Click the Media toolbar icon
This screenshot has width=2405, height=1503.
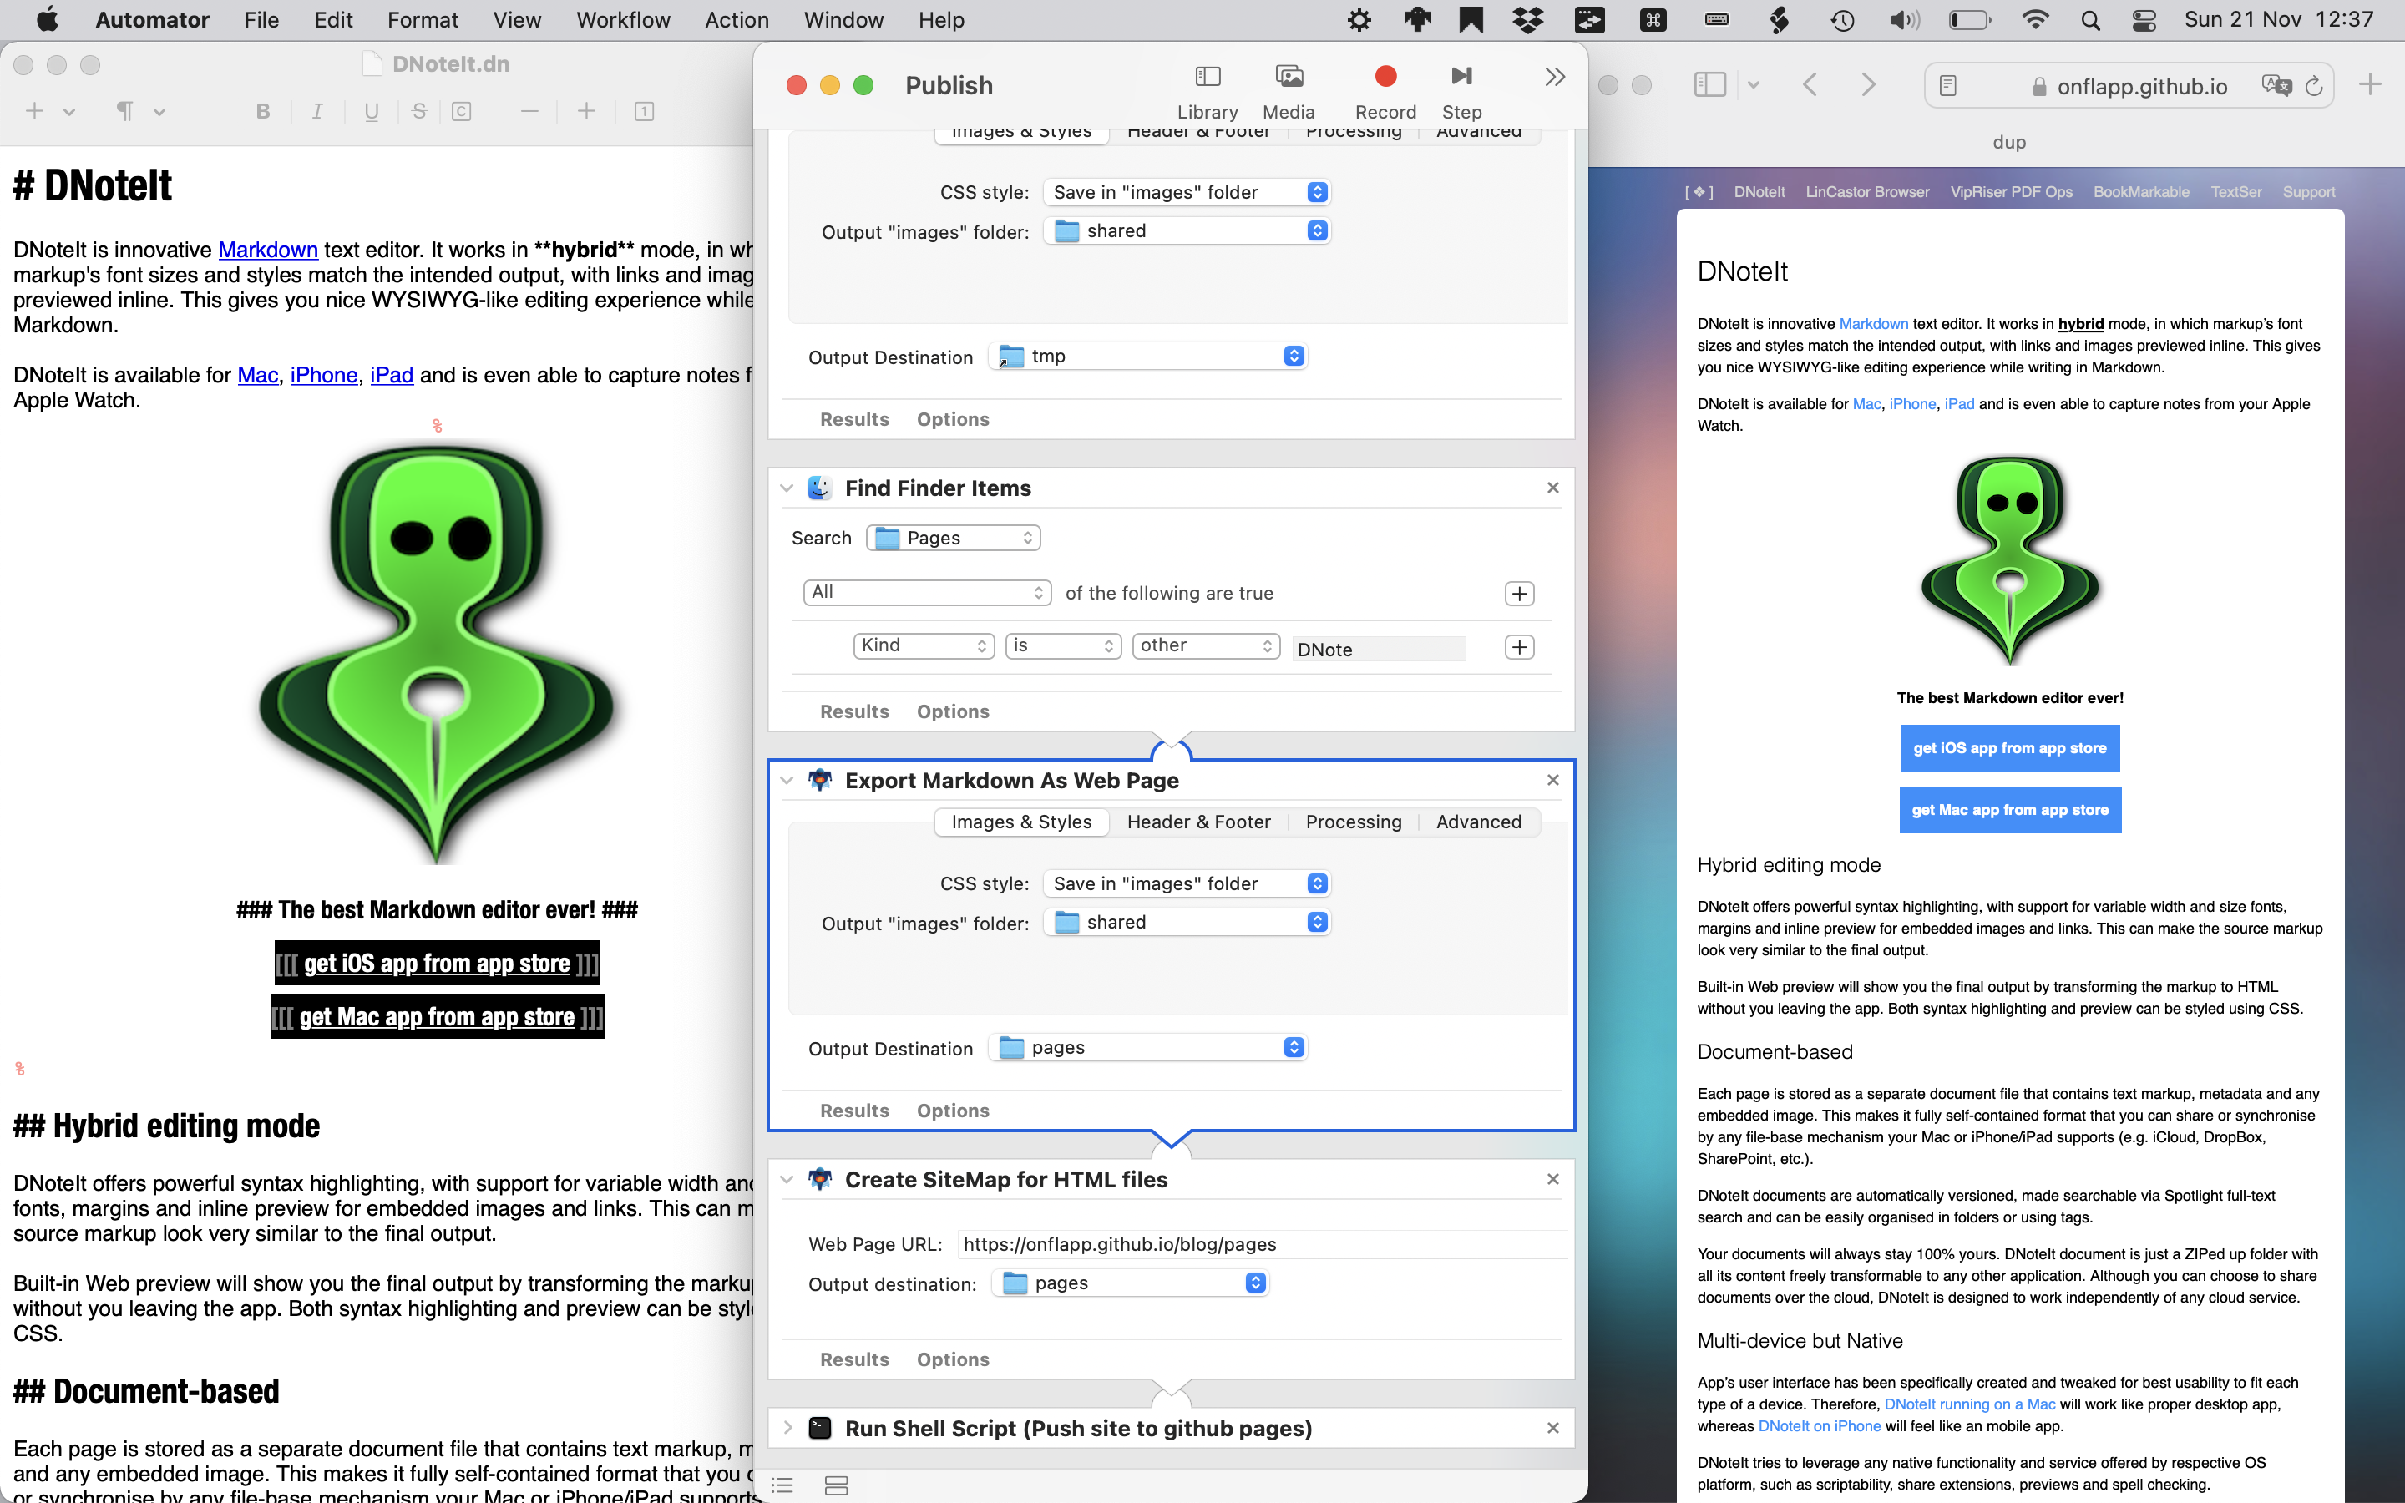click(x=1289, y=90)
